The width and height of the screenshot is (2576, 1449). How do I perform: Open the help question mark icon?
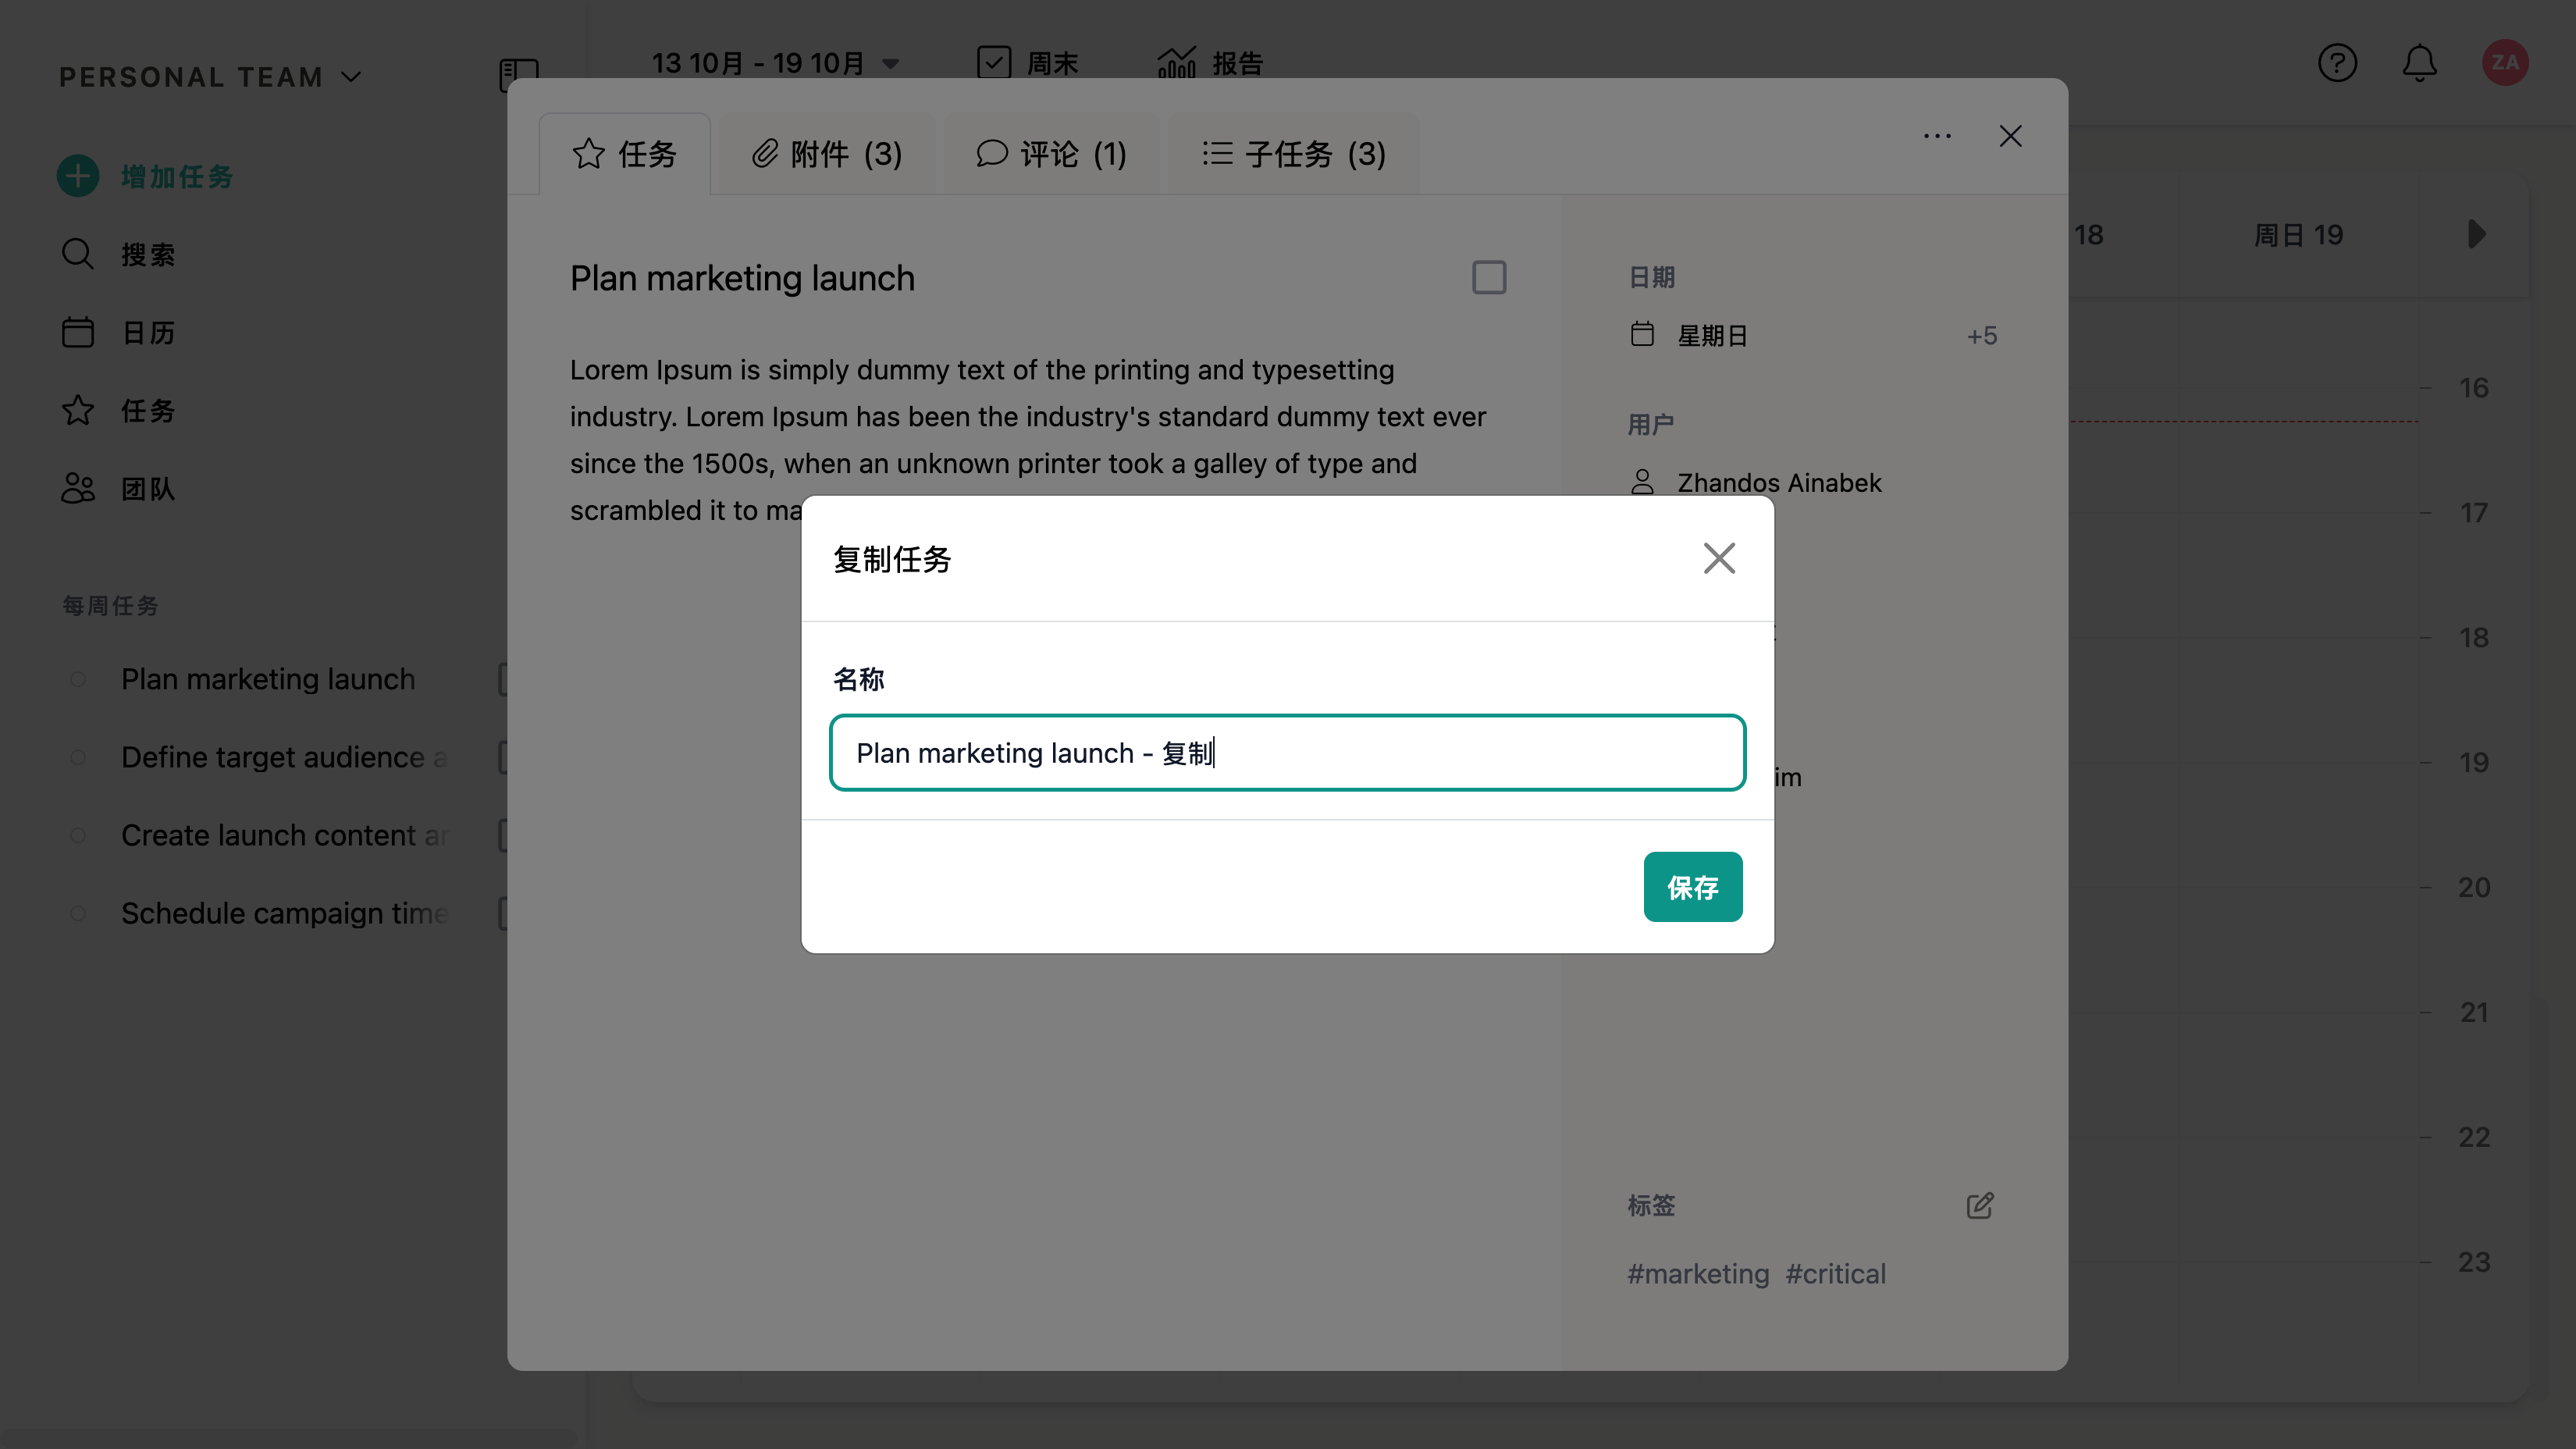pos(2337,63)
